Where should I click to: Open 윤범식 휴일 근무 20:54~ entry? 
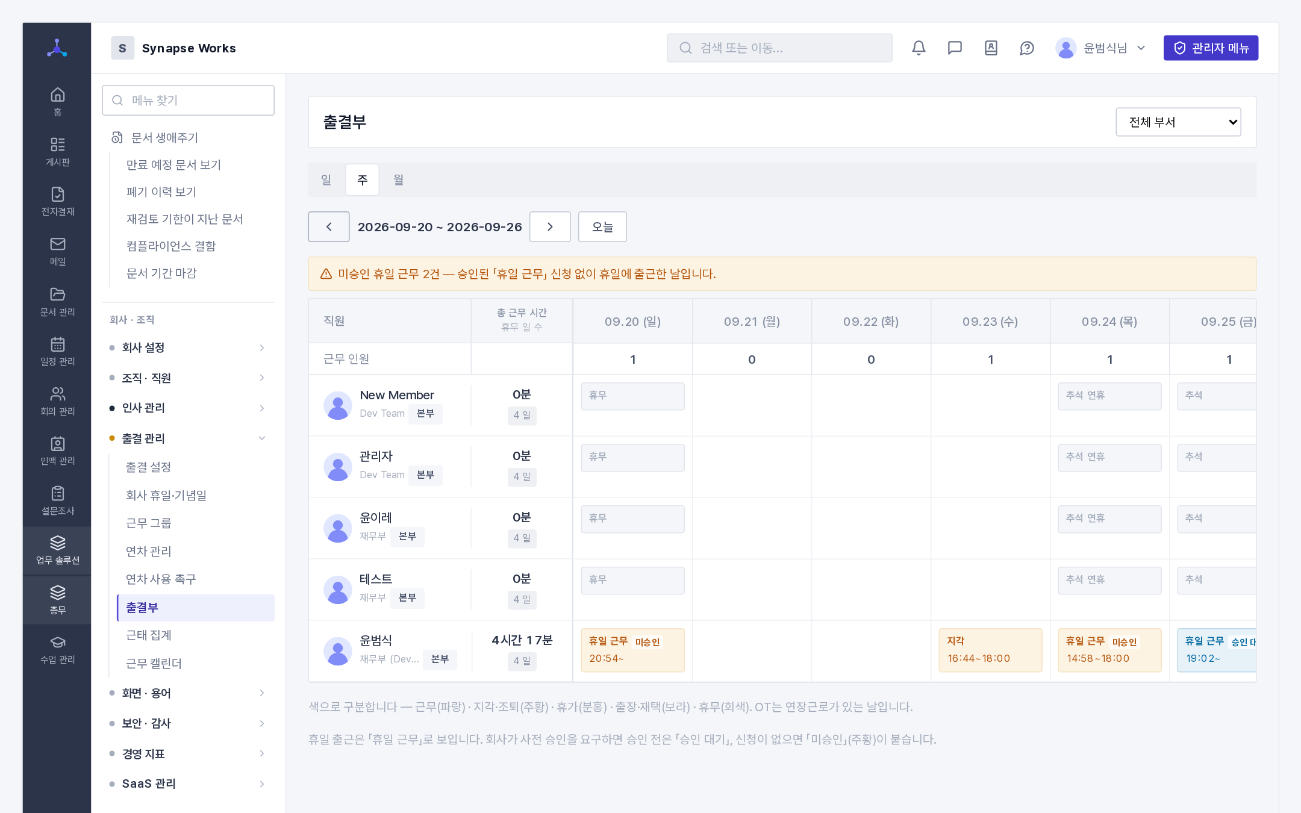tap(632, 650)
